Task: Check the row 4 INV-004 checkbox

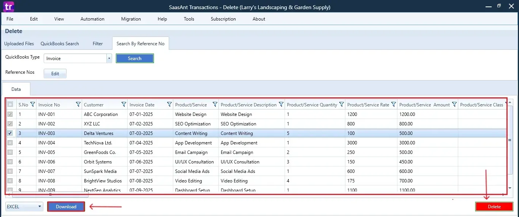Action: point(10,143)
